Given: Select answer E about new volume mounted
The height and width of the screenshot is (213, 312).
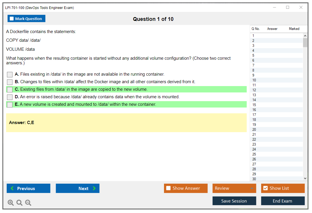Looking at the screenshot, I should 10,105.
